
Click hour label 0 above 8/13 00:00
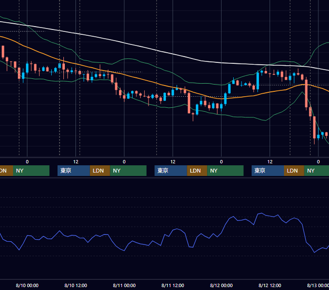[318, 162]
